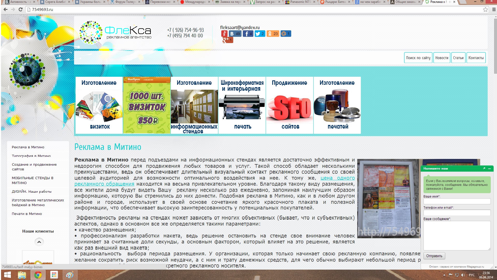
Task: Open the apps grid taskbar icon
Action: pyautogui.click(x=54, y=275)
